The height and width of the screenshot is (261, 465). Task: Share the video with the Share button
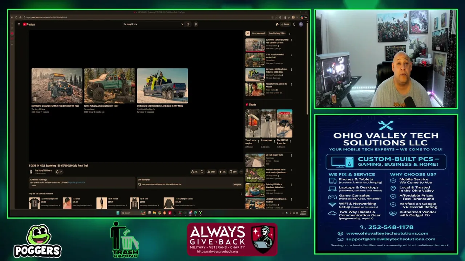click(211, 172)
